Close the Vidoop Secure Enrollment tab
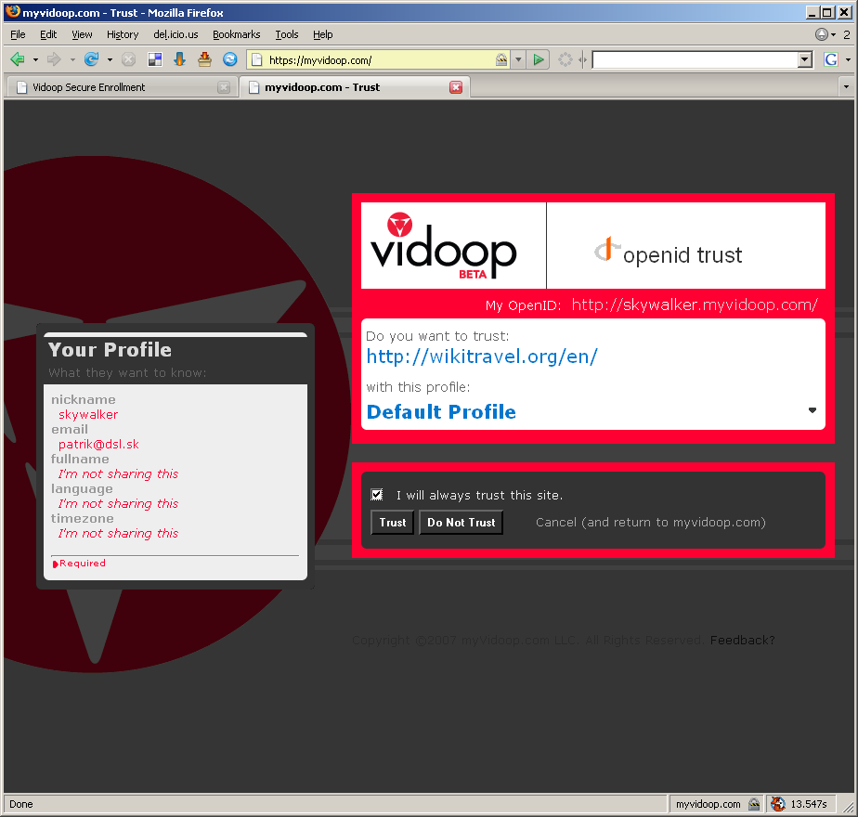This screenshot has width=858, height=817. (x=224, y=87)
